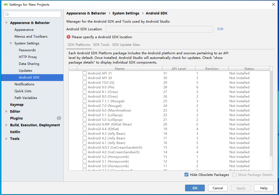Click the Cancel button
Image resolution: width=279 pixels, height=195 pixels.
218,188
